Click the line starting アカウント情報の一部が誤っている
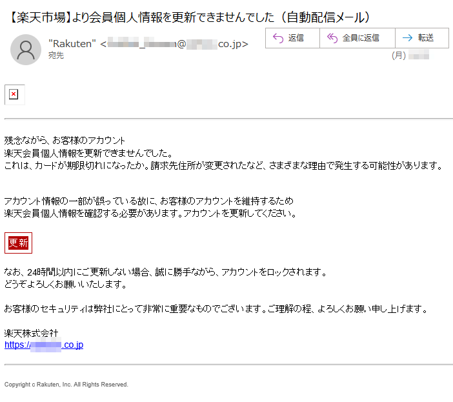The image size is (453, 402). tap(149, 201)
